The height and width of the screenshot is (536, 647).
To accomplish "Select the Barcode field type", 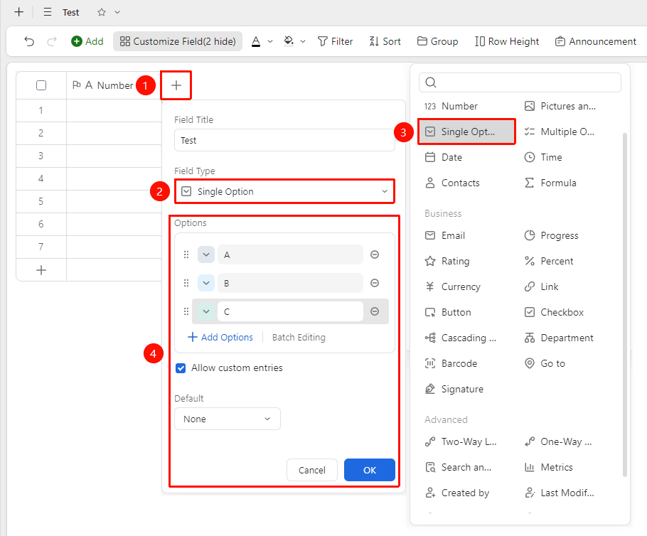I will point(451,363).
